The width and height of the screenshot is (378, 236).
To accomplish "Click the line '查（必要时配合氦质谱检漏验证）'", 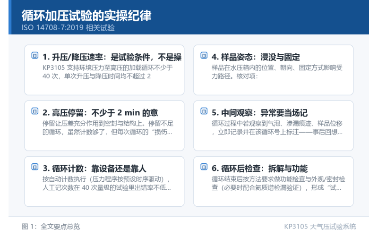I will [x=257, y=187].
